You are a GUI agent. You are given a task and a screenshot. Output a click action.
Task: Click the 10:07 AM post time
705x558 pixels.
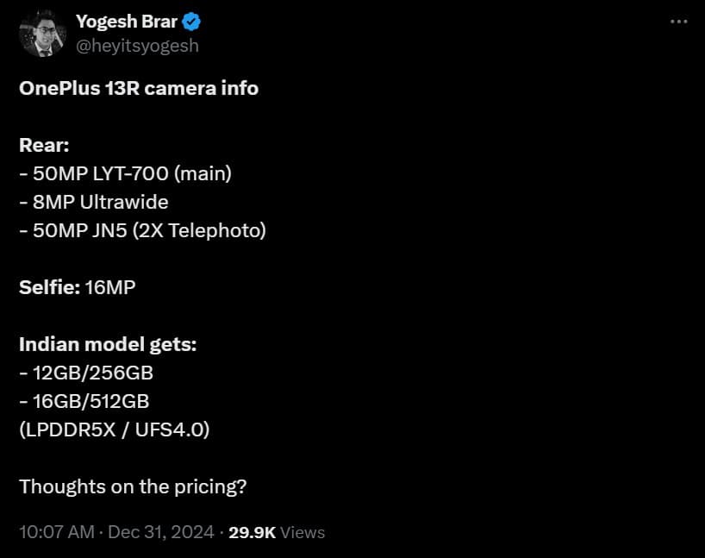56,532
